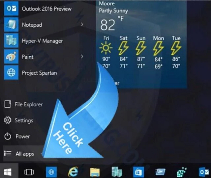This screenshot has height=178, width=211.
Task: Expand the Paint jump list arrow
Action: (x=82, y=57)
